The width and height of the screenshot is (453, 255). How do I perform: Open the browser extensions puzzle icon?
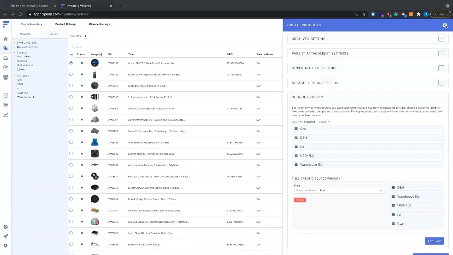click(x=418, y=14)
